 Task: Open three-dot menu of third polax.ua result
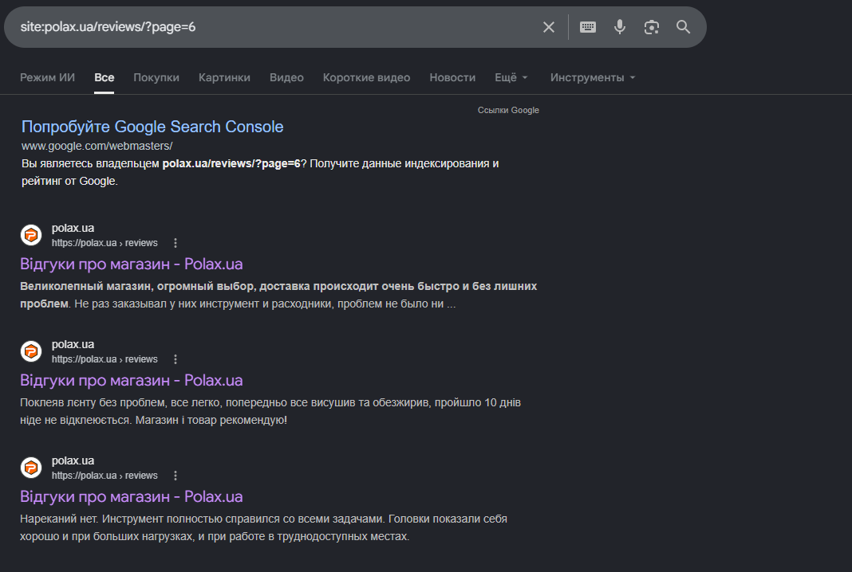point(175,476)
